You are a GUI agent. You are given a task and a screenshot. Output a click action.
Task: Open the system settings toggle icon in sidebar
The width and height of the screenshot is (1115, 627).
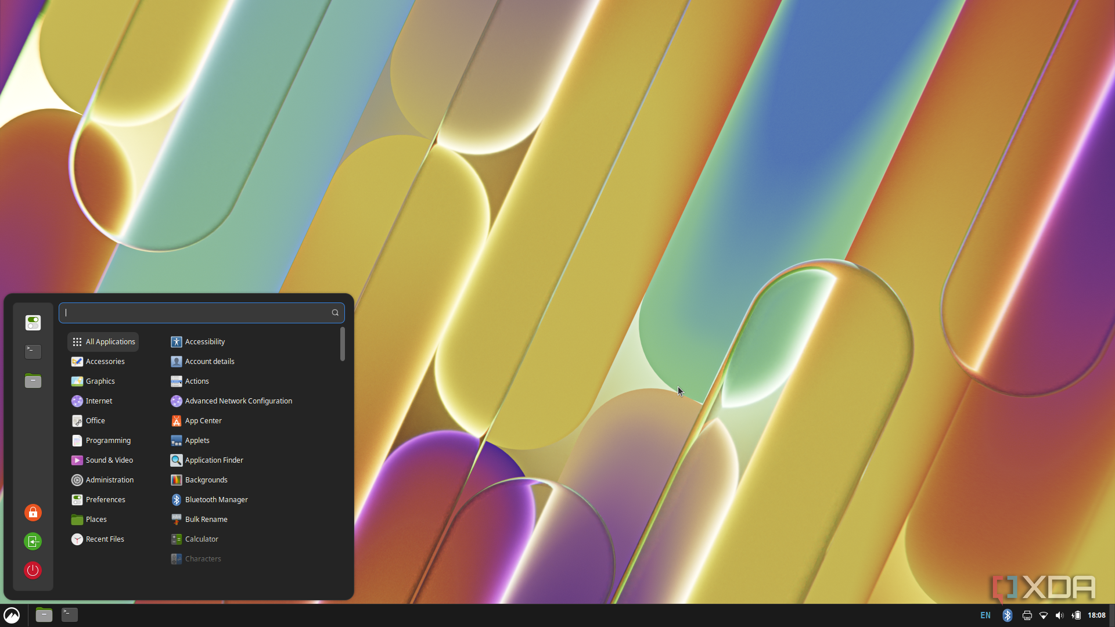click(33, 323)
